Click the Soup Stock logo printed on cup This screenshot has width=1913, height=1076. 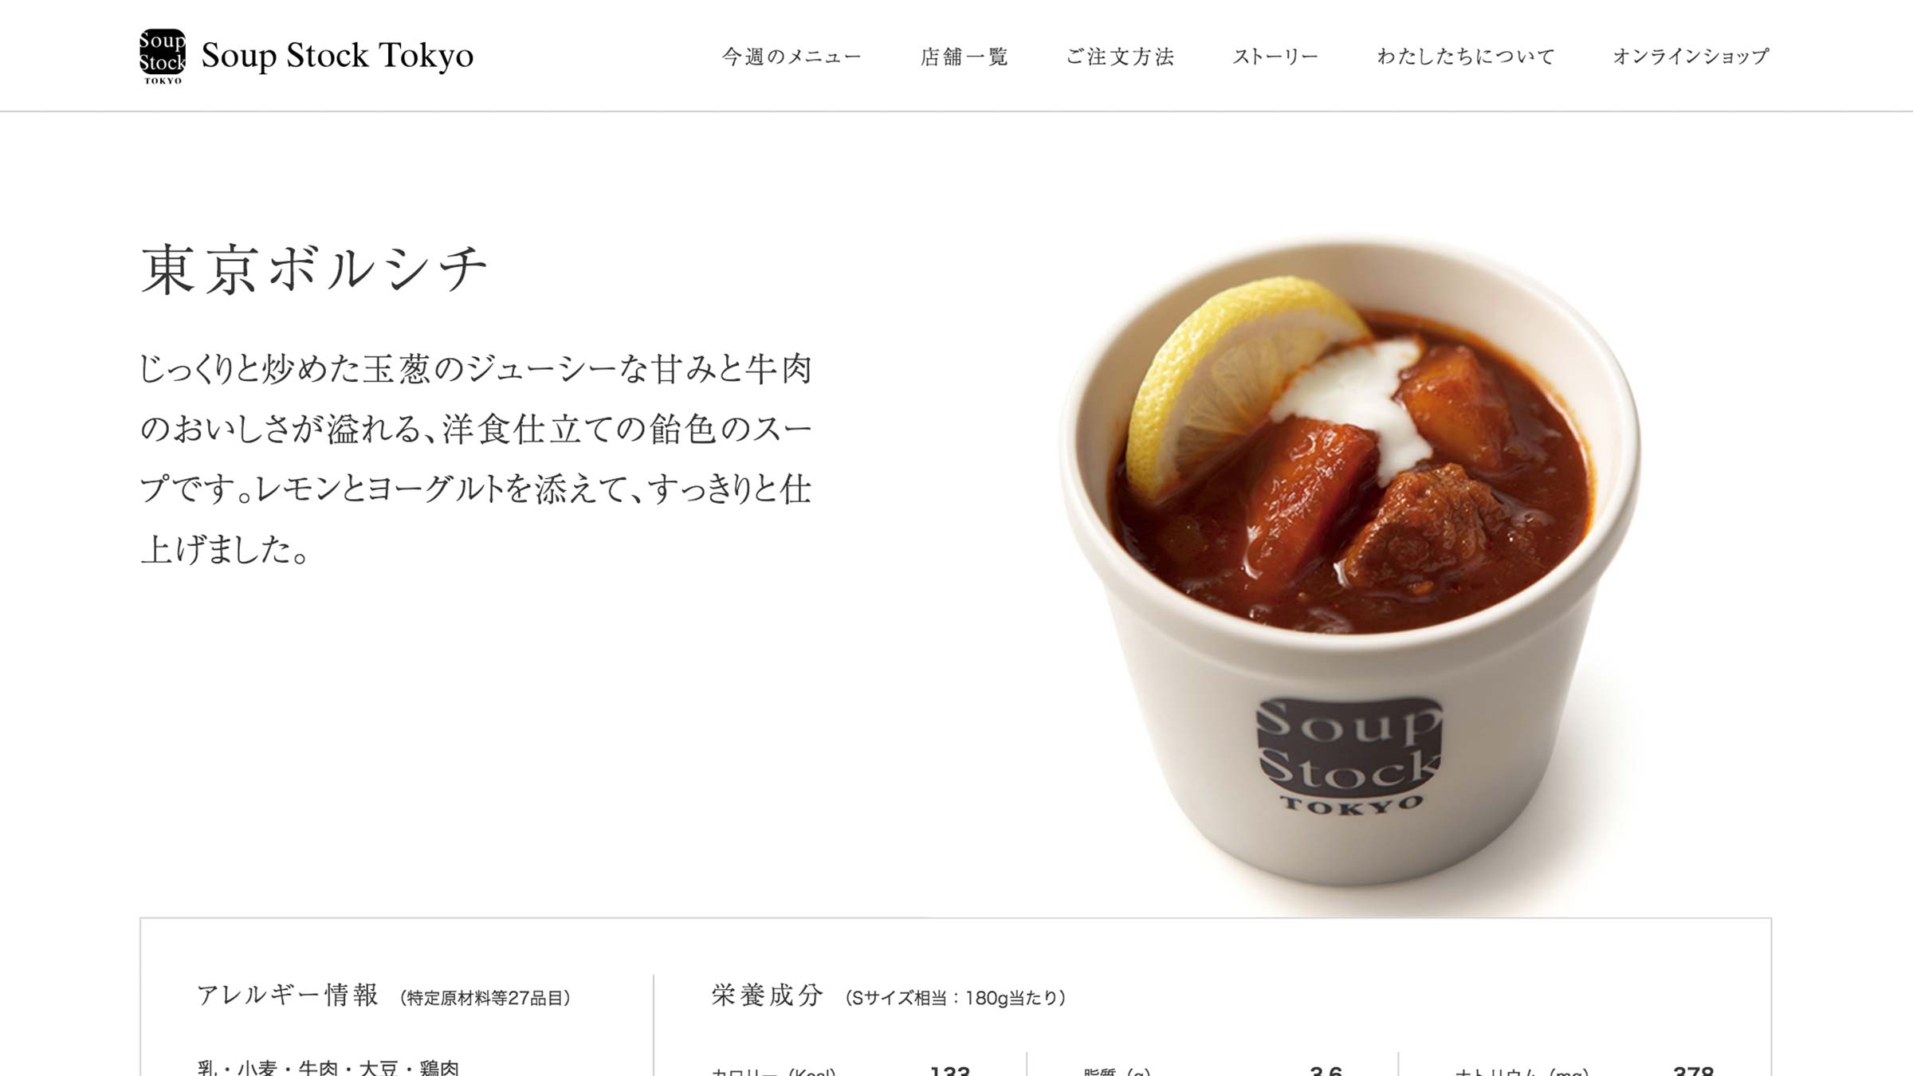click(x=1349, y=755)
